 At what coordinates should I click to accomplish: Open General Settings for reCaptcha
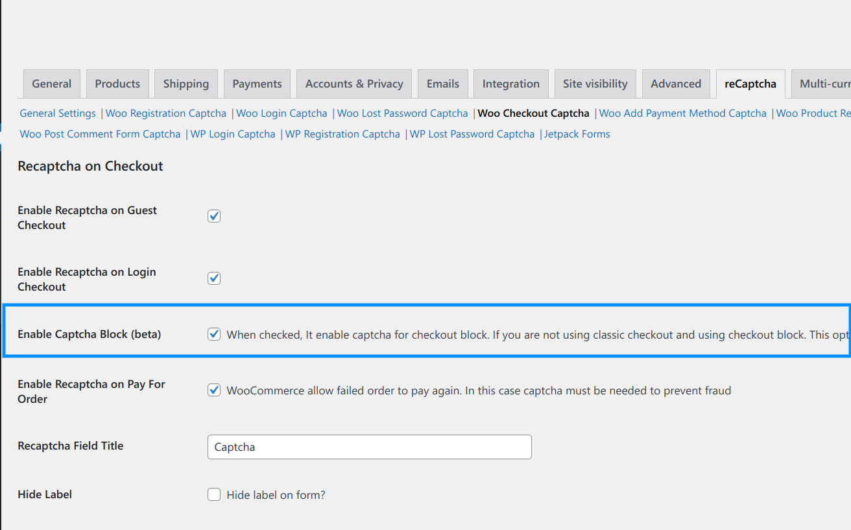tap(57, 113)
